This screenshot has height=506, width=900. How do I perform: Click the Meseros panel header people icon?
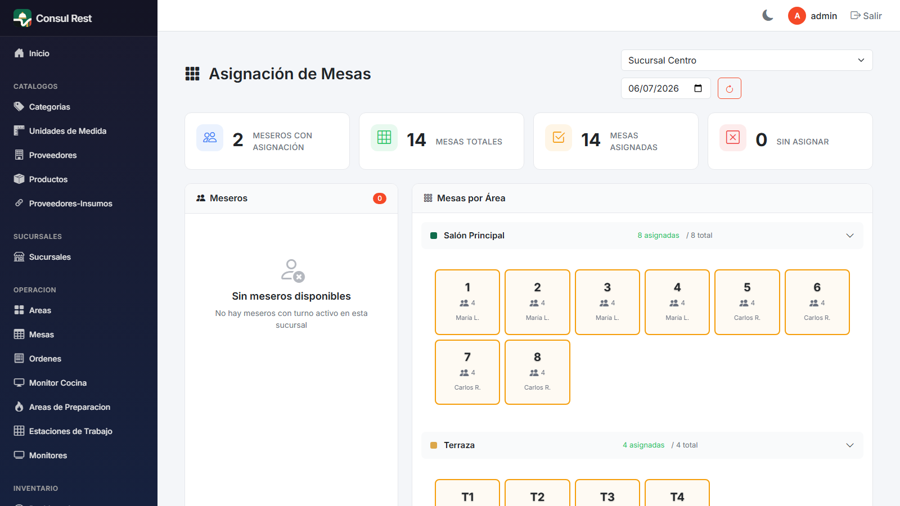click(x=201, y=198)
